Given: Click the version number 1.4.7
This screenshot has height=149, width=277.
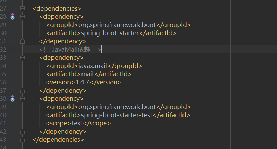Looking at the screenshot, I should (x=82, y=82).
